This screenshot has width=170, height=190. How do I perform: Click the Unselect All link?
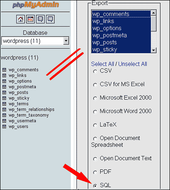(133, 64)
